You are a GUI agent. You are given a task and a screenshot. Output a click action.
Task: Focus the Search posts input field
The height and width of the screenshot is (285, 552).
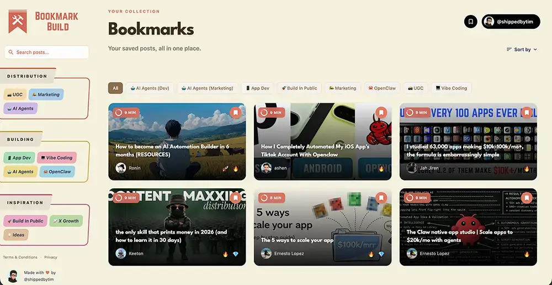pos(46,52)
